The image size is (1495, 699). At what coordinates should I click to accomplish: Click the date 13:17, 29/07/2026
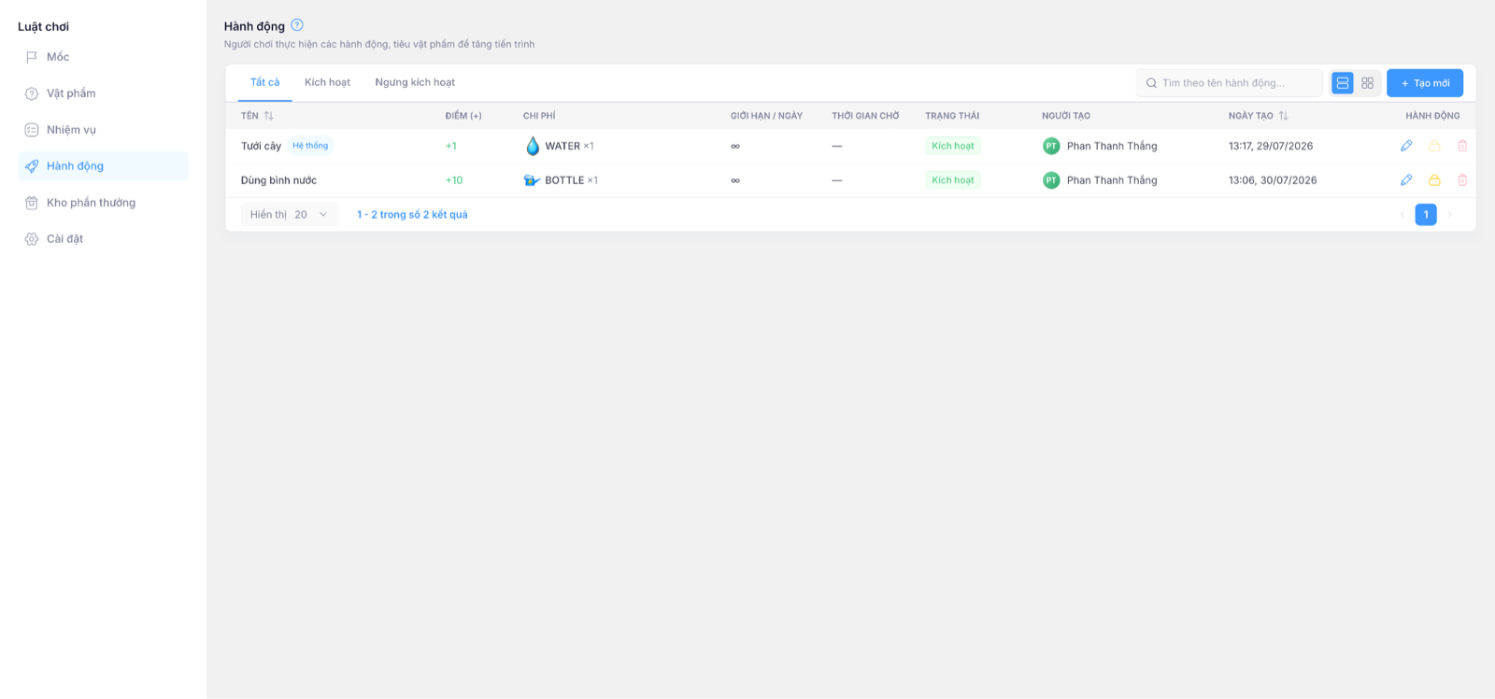point(1271,146)
